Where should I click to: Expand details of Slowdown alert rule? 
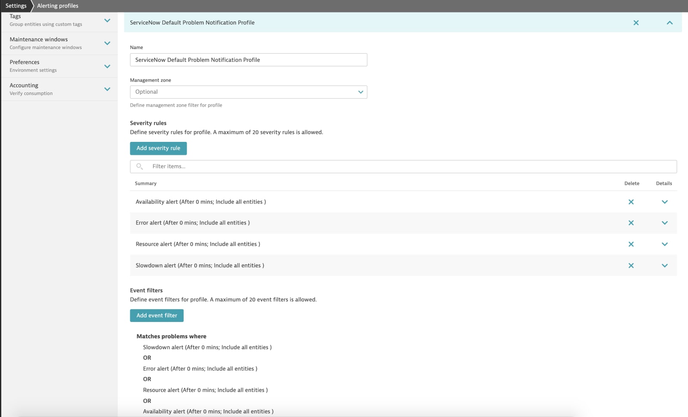click(x=664, y=266)
